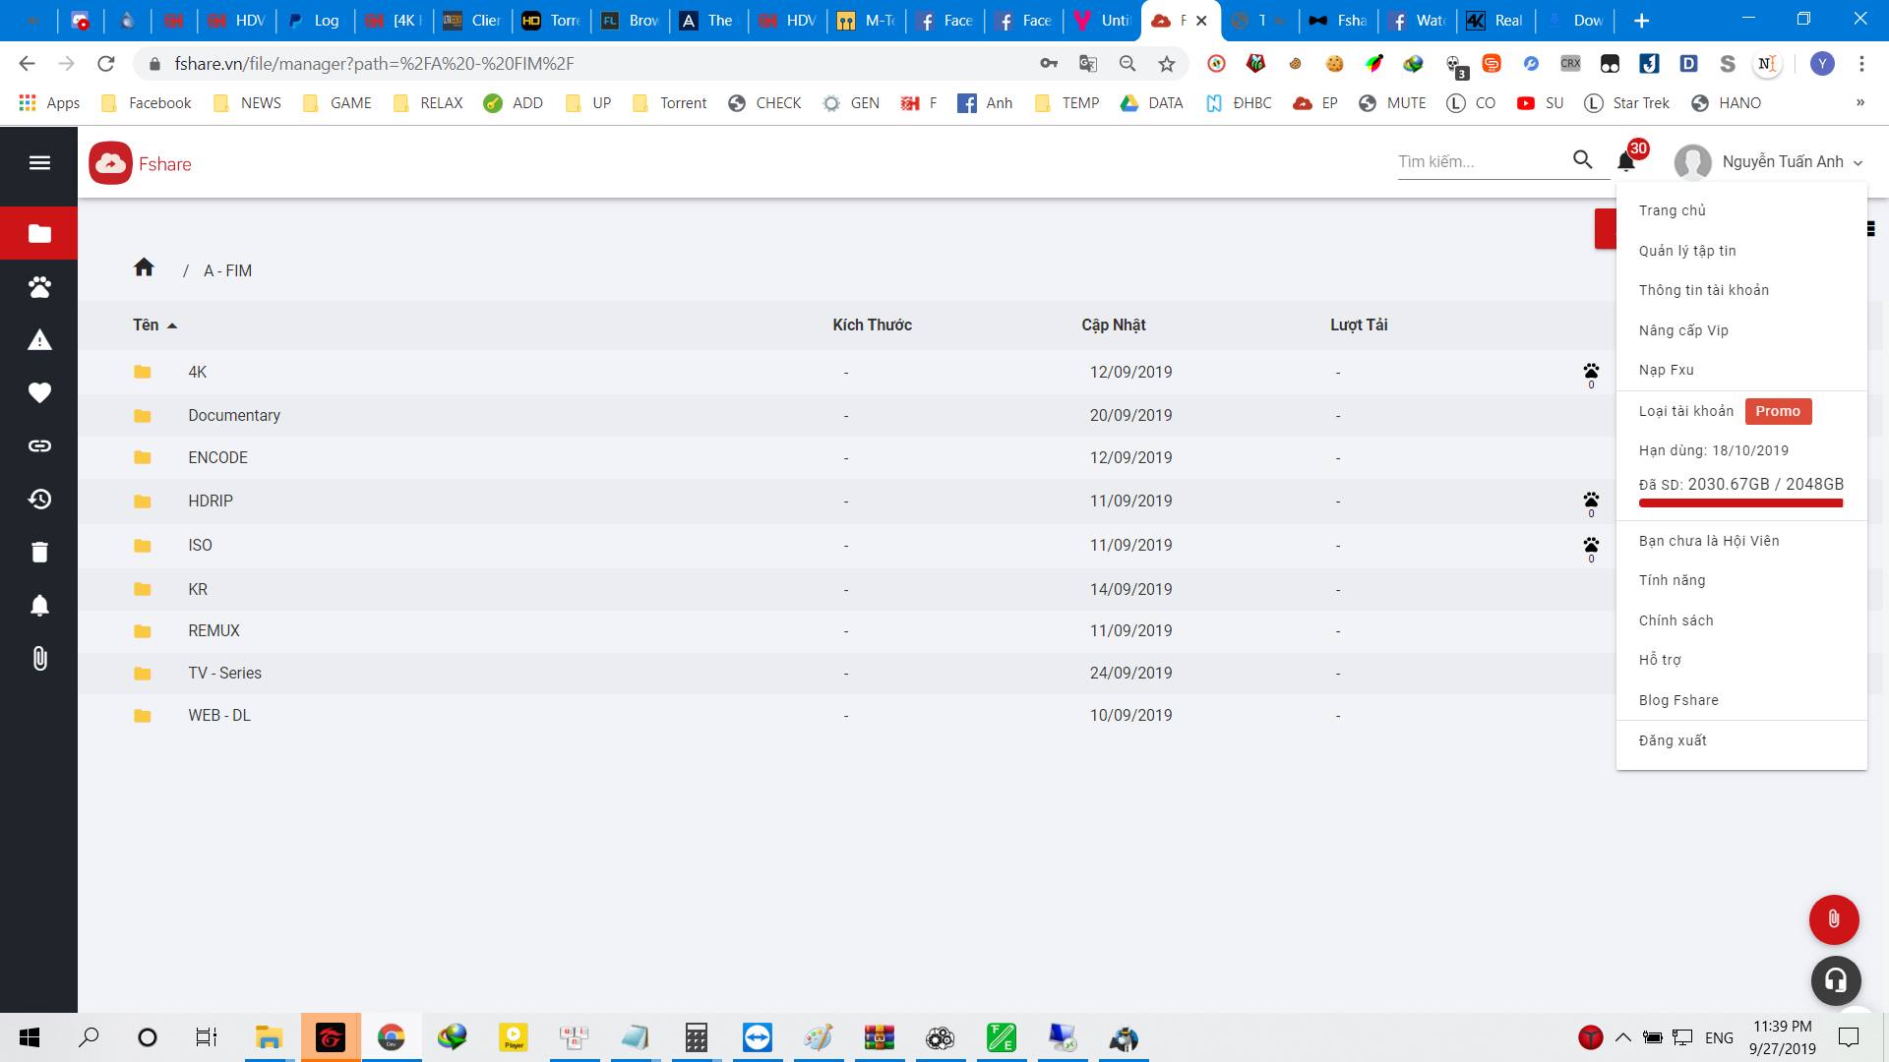Open the Star Trek bookmark
The image size is (1889, 1062).
pos(1627,102)
